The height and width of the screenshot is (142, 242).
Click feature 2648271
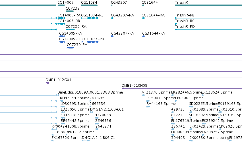tap(104, 126)
